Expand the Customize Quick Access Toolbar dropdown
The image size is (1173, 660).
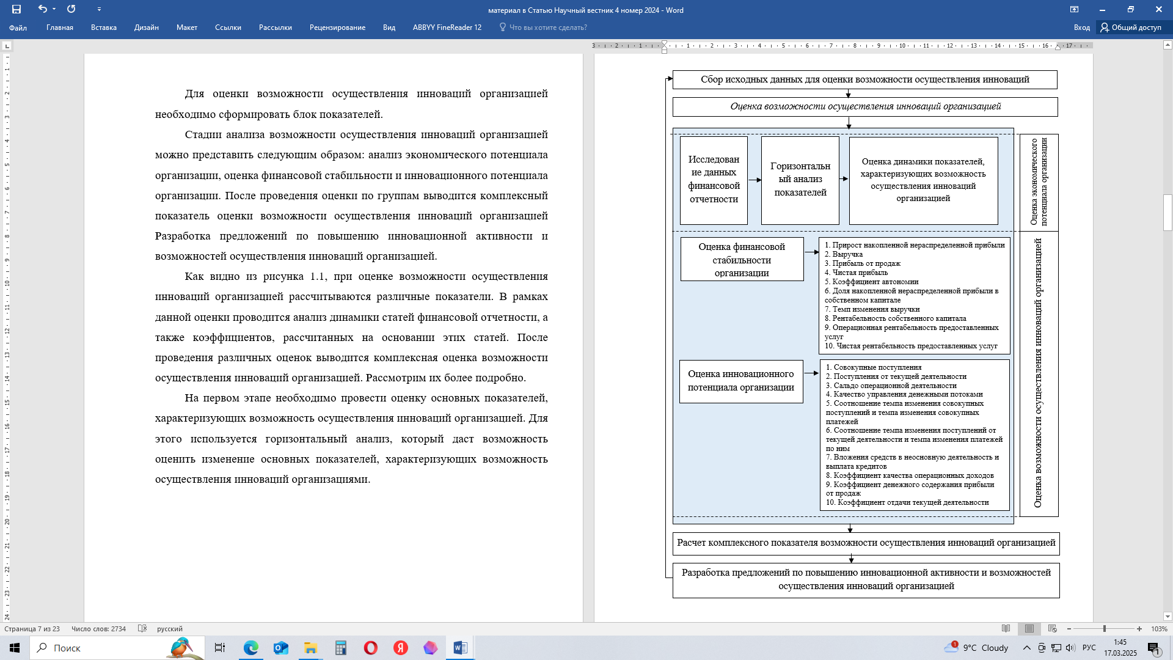[99, 9]
